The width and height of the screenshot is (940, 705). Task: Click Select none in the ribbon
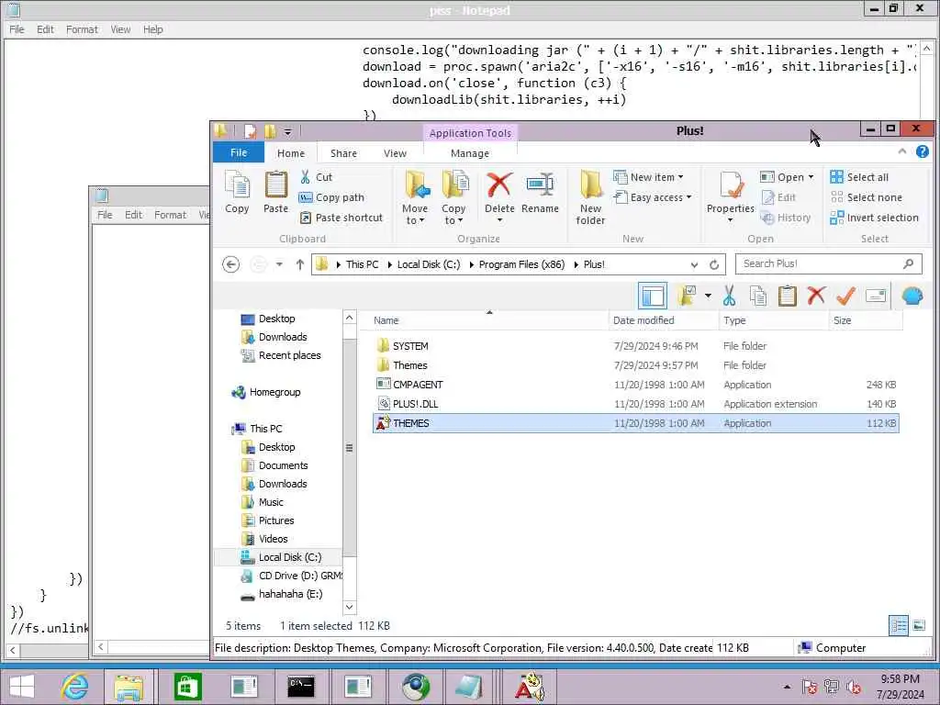point(867,197)
